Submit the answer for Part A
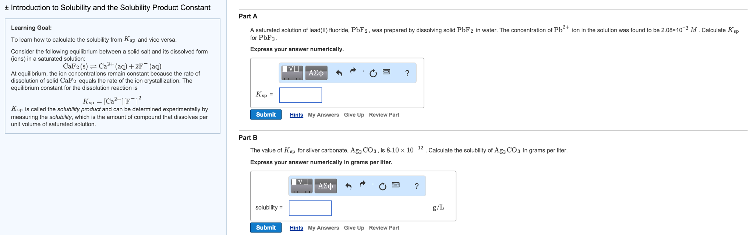This screenshot has height=235, width=753. (266, 115)
